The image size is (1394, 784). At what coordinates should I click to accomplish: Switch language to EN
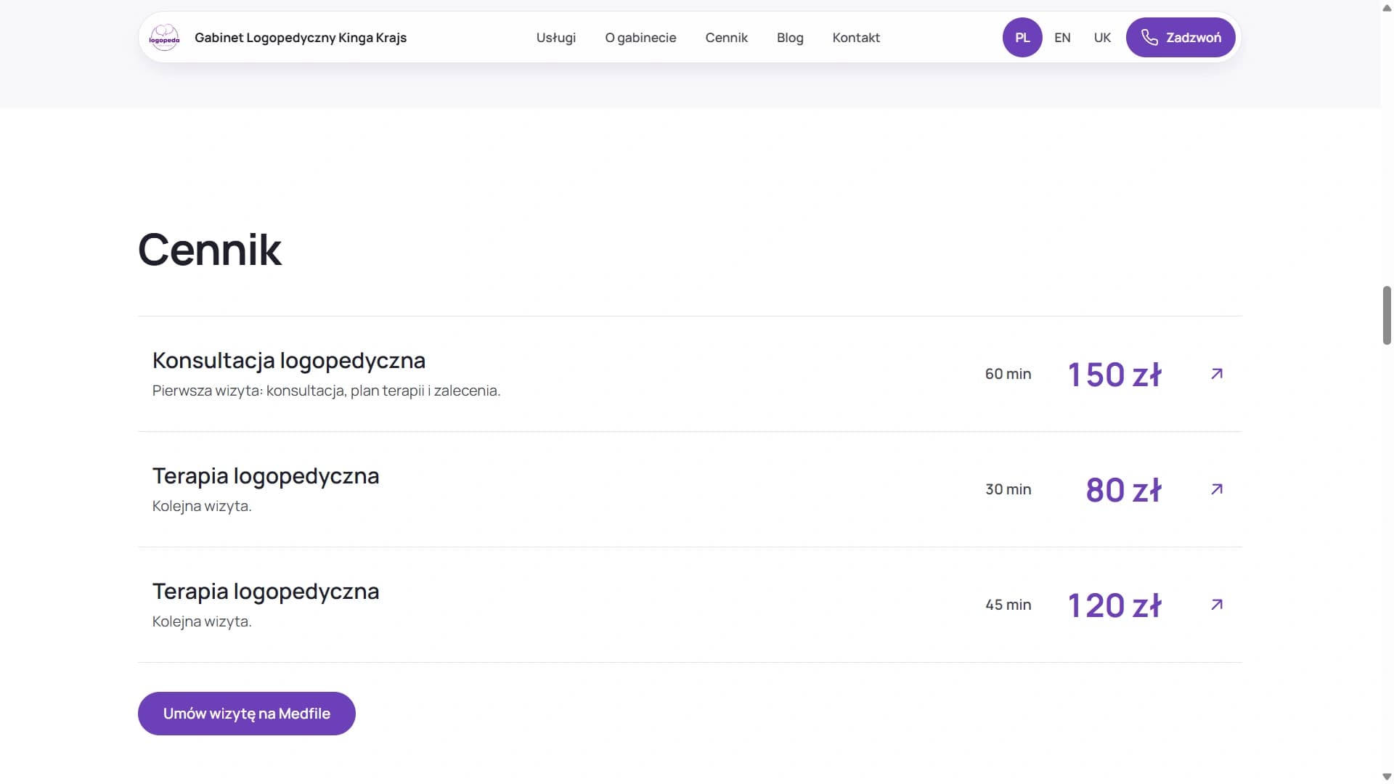coord(1062,38)
